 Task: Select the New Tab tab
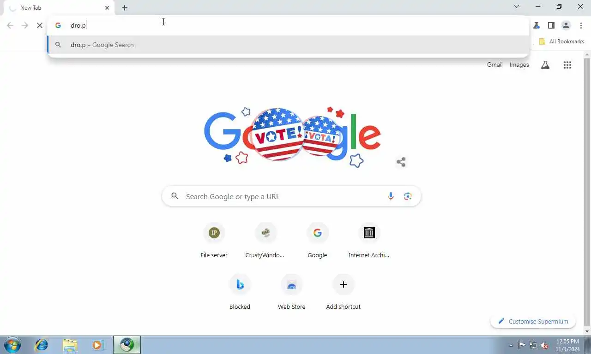point(60,8)
